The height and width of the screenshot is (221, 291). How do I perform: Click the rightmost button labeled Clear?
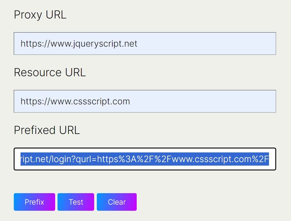116,202
